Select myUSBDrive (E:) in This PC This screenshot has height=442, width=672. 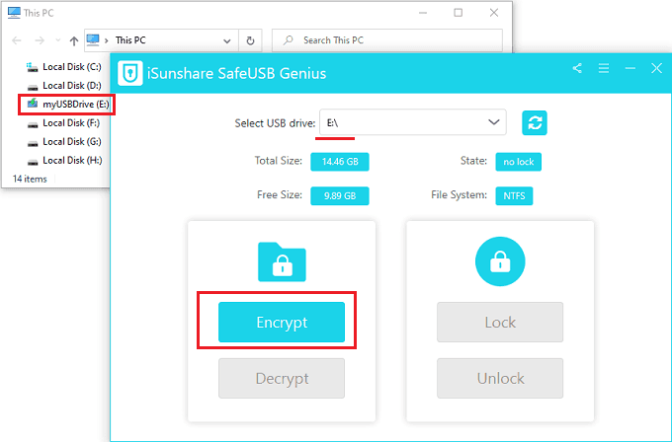[67, 104]
